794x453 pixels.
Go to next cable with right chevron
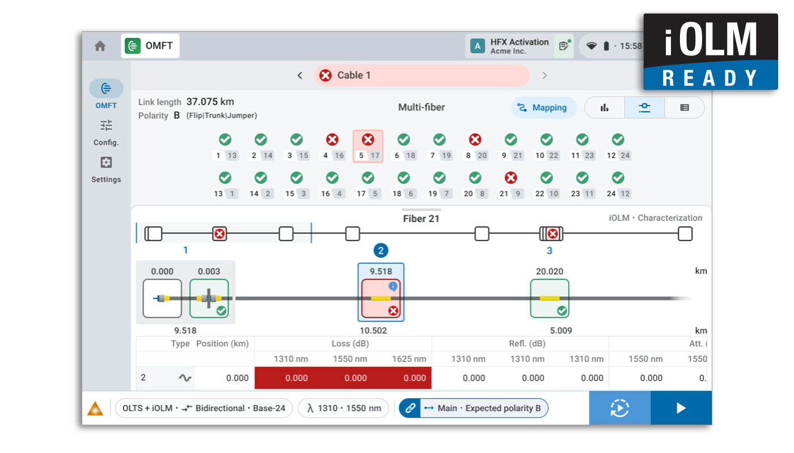(544, 76)
